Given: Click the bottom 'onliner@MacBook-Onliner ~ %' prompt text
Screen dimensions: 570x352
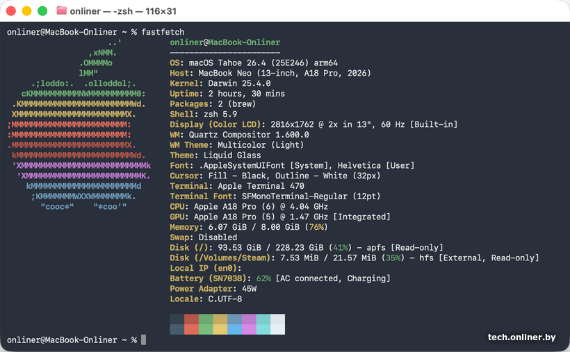Looking at the screenshot, I should (x=72, y=340).
